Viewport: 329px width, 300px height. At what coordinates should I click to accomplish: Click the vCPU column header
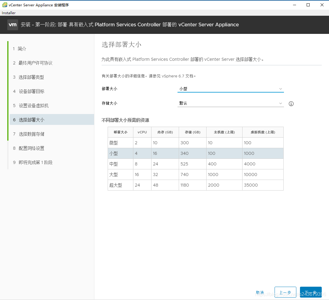[142, 132]
